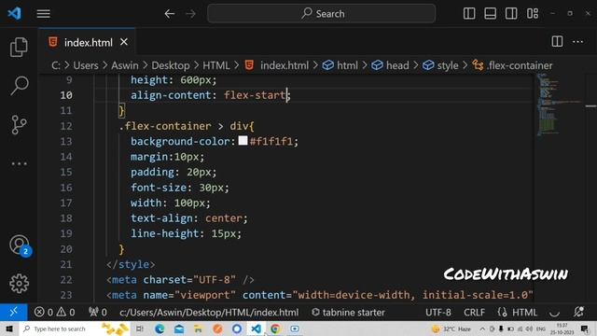597x336 pixels.
Task: Click the file path in the status bar
Action: coord(209,313)
